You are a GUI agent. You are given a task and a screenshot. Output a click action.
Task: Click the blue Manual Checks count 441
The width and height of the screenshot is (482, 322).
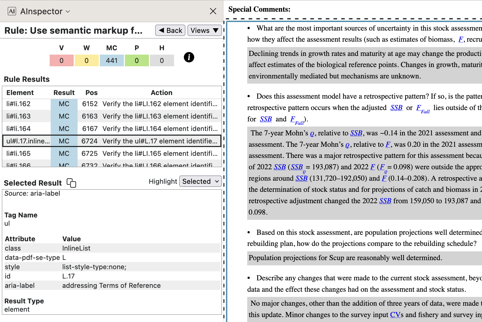[112, 61]
